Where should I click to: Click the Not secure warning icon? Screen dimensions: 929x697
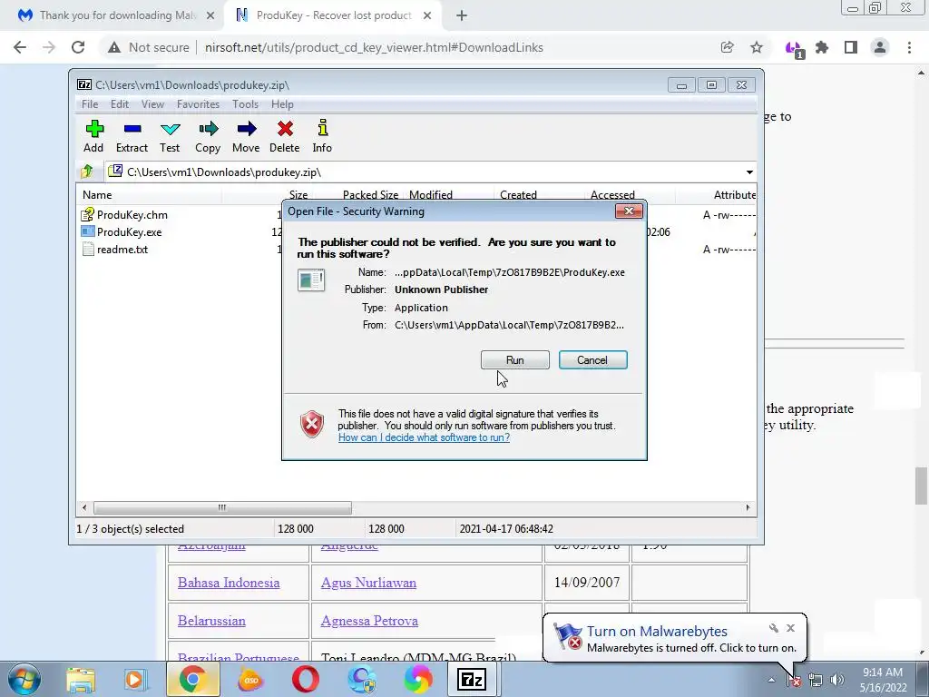tap(114, 47)
